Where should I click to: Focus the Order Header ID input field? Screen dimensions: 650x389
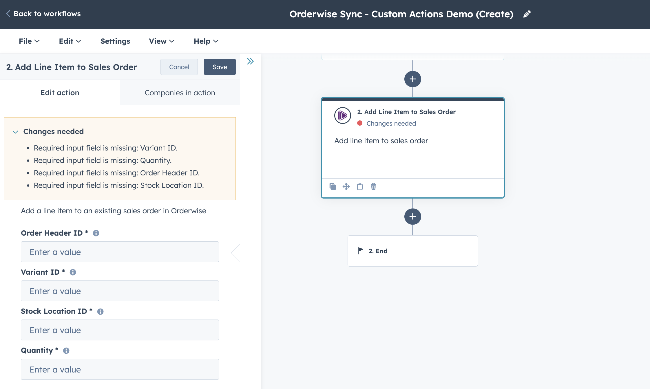[x=120, y=252]
